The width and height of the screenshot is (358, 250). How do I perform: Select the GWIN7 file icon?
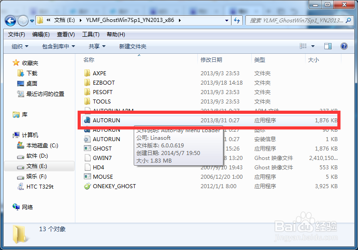(87, 158)
